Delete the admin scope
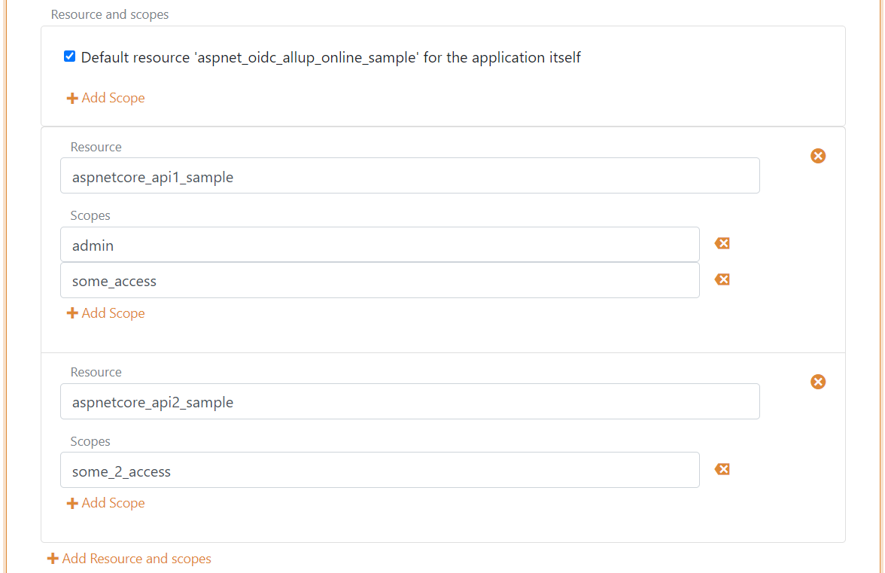 click(722, 243)
